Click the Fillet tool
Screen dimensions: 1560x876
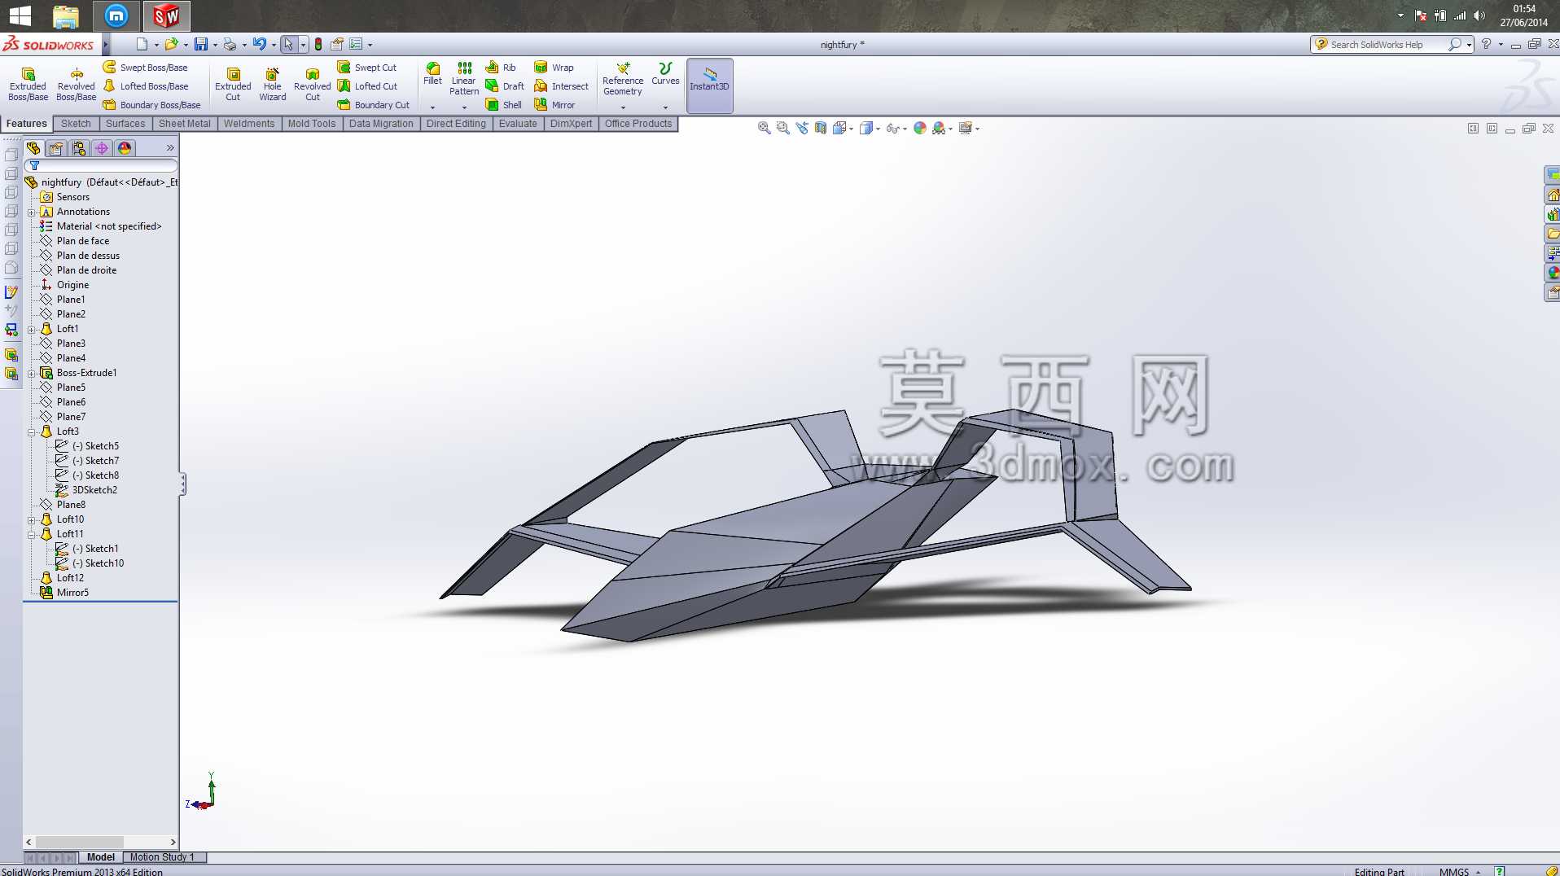click(x=433, y=73)
